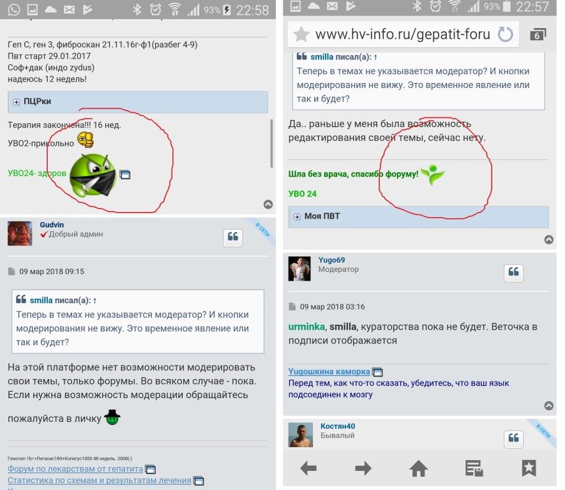
Task: Quote Костян40's post
Action: pos(514,438)
